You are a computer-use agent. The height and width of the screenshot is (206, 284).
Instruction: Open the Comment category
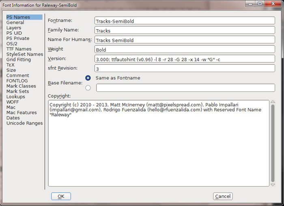[x=17, y=75]
